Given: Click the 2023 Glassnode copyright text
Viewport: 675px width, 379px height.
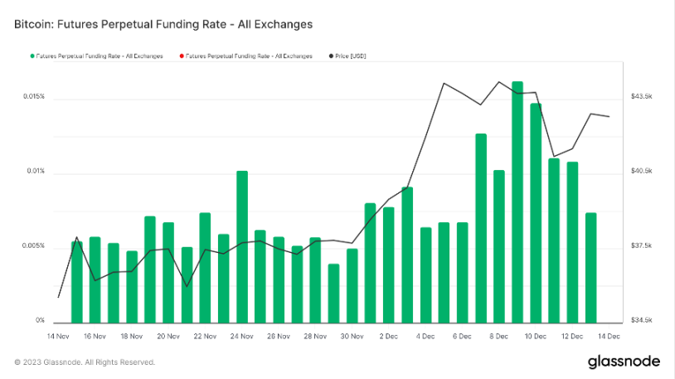Looking at the screenshot, I should pos(85,362).
